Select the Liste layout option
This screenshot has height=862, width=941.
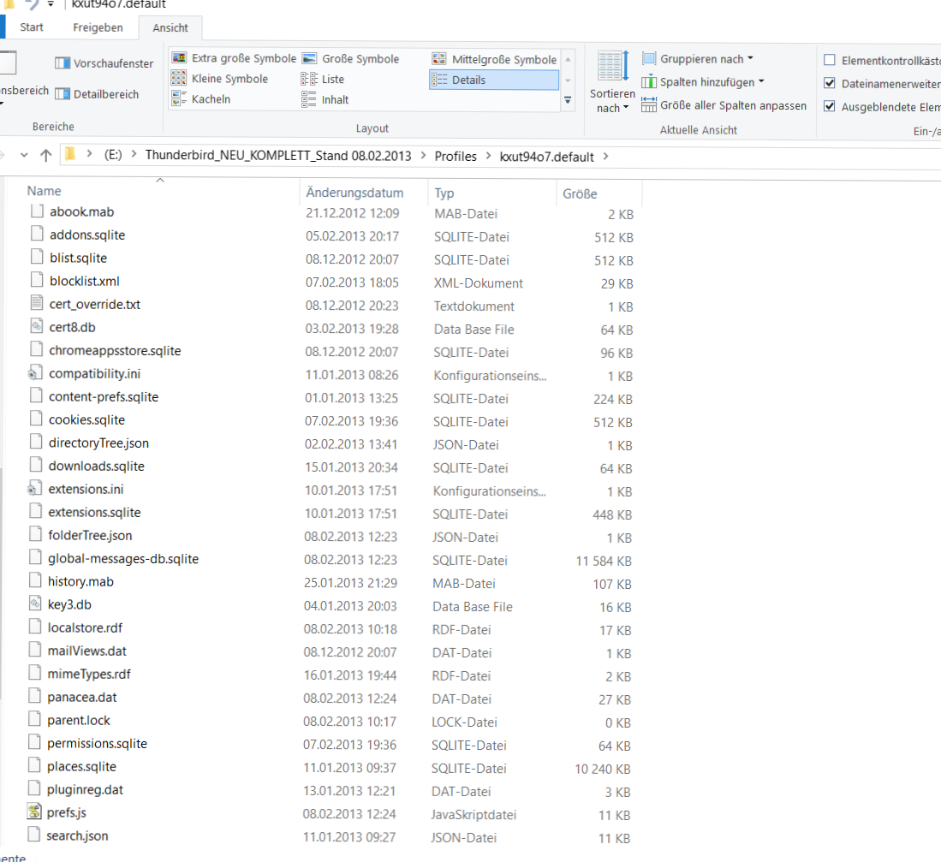322,80
